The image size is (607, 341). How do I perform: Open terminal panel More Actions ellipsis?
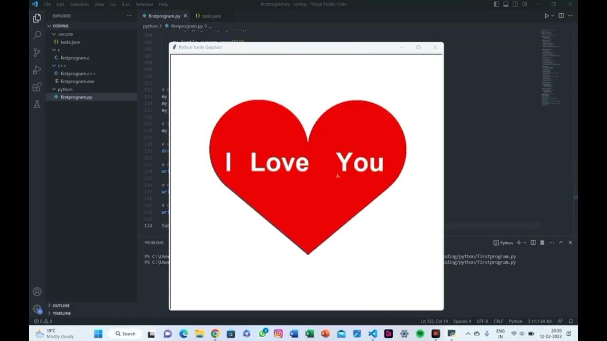click(552, 242)
